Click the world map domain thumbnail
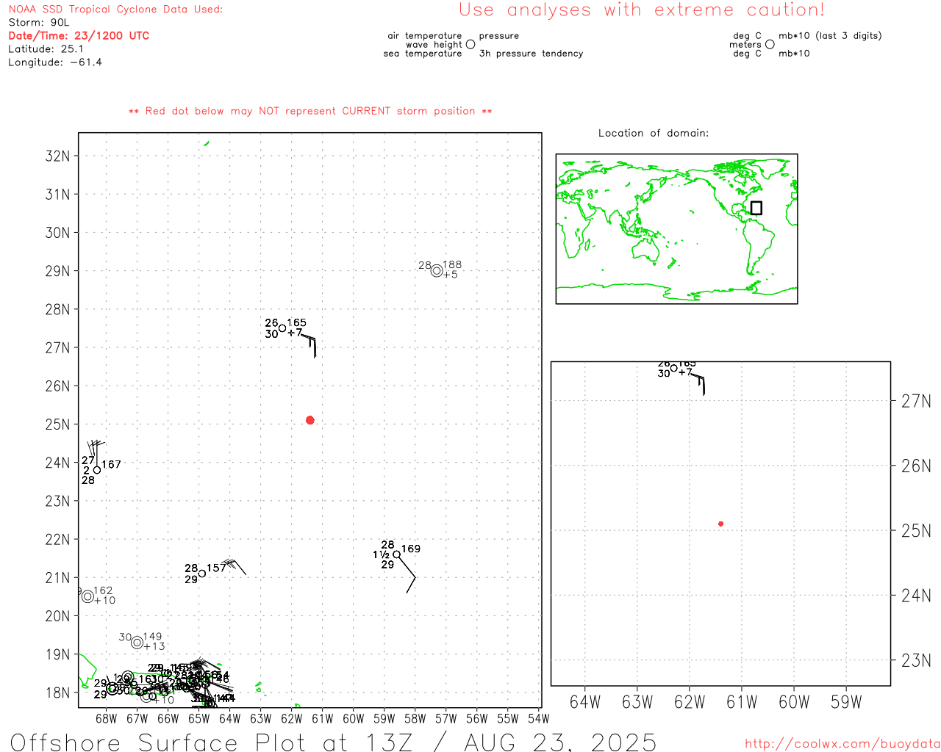This screenshot has width=941, height=752. tap(676, 228)
